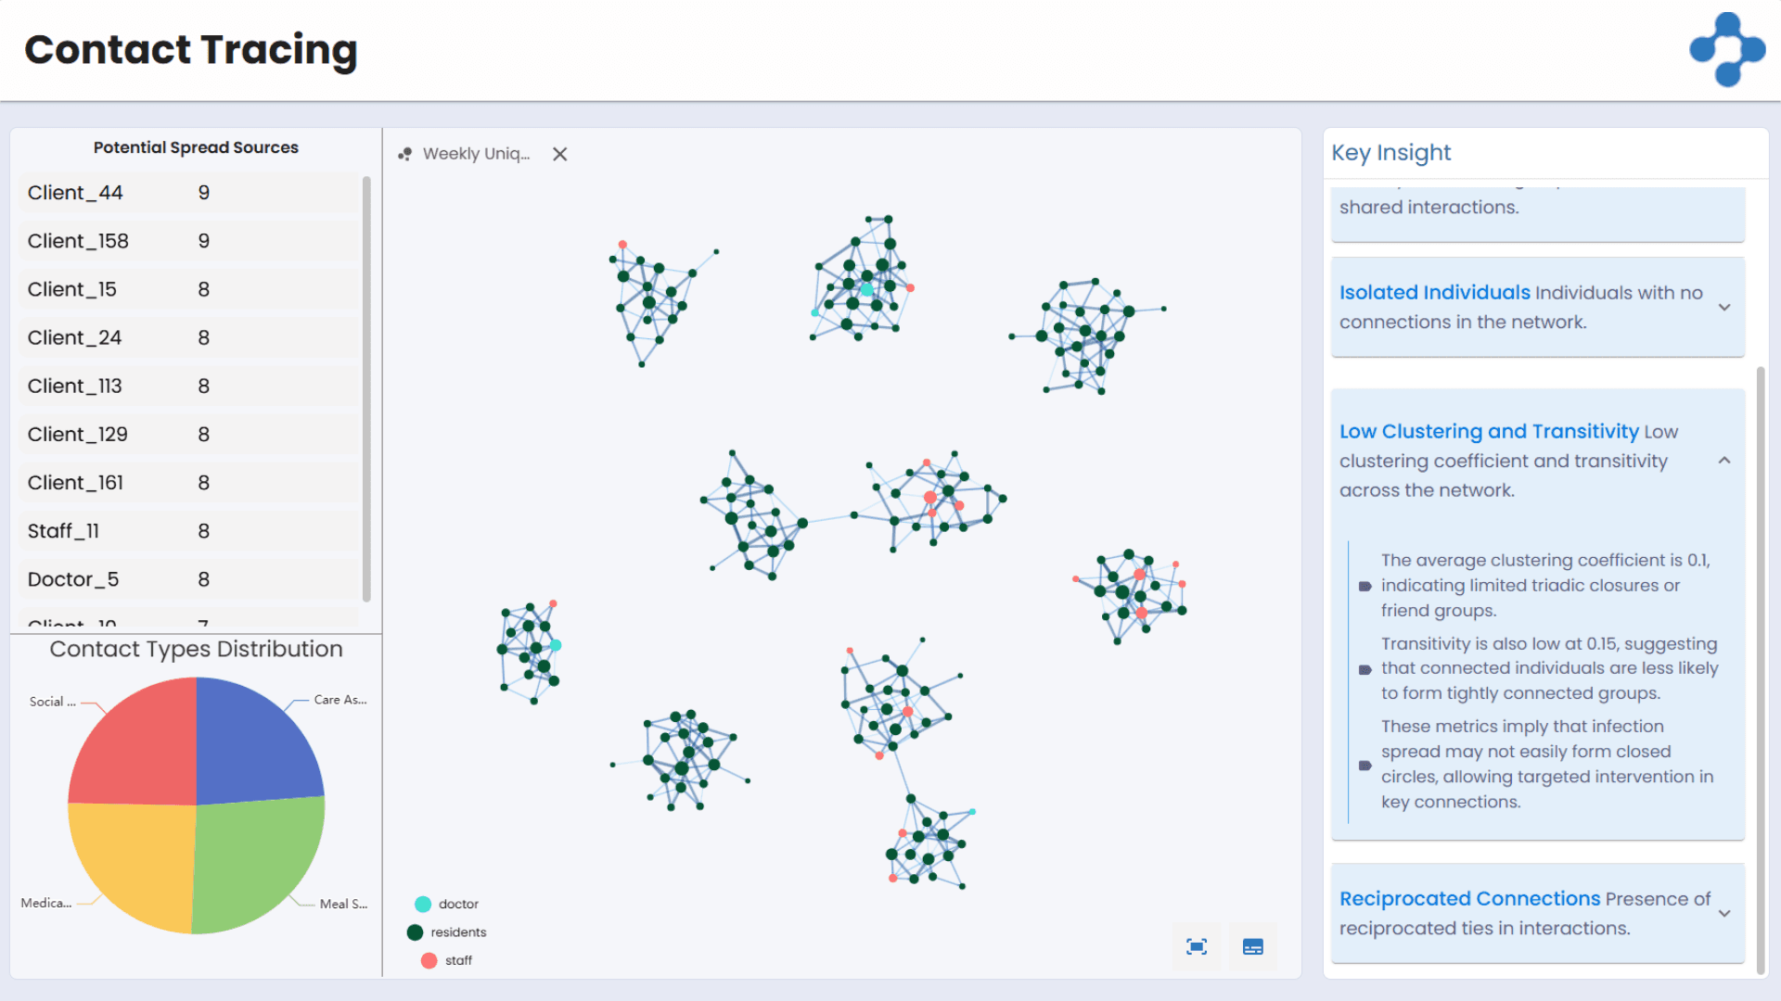This screenshot has height=1001, width=1781.
Task: Expand the Reciprocated Connections insight
Action: point(1724,913)
